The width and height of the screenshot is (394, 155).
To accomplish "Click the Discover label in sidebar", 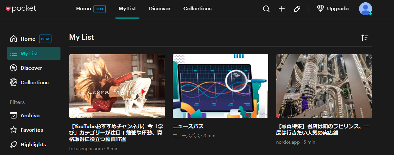I will point(31,68).
